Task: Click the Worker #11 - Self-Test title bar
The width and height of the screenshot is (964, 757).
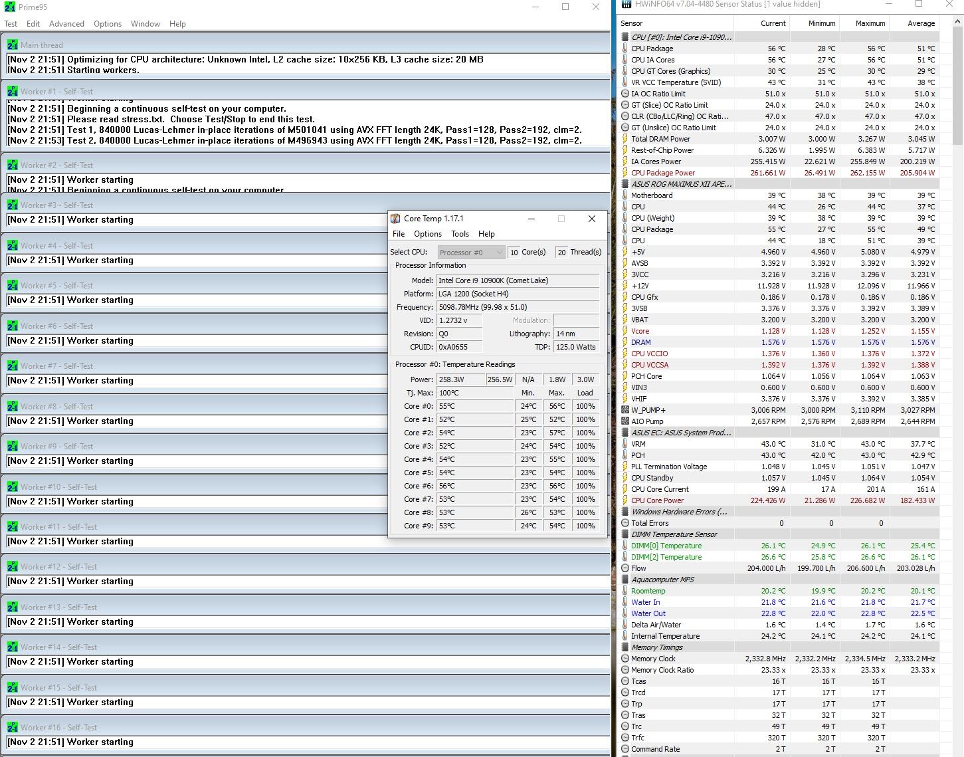Action: click(x=306, y=526)
